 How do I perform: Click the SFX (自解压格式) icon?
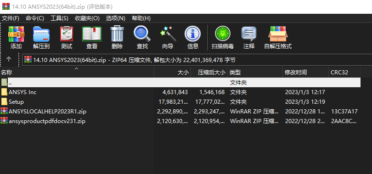click(278, 34)
